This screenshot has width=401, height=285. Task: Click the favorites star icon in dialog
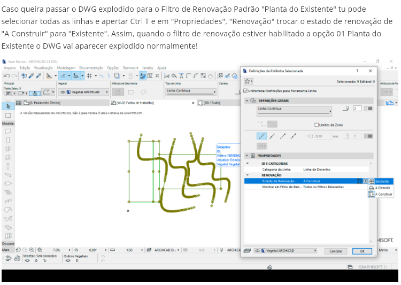(x=248, y=81)
